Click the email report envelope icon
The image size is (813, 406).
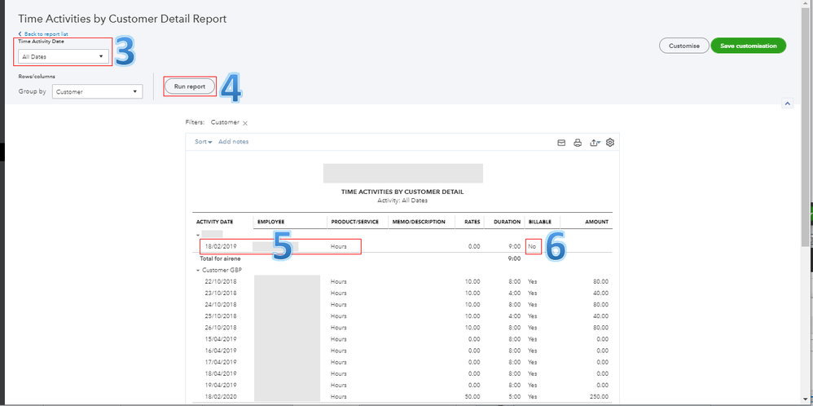561,143
